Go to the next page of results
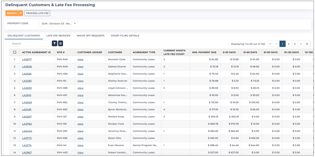The width and height of the screenshot is (315, 157). (x=301, y=44)
